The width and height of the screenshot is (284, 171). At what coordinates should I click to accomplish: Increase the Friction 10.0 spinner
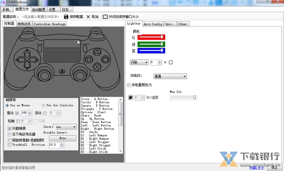click(x=62, y=144)
